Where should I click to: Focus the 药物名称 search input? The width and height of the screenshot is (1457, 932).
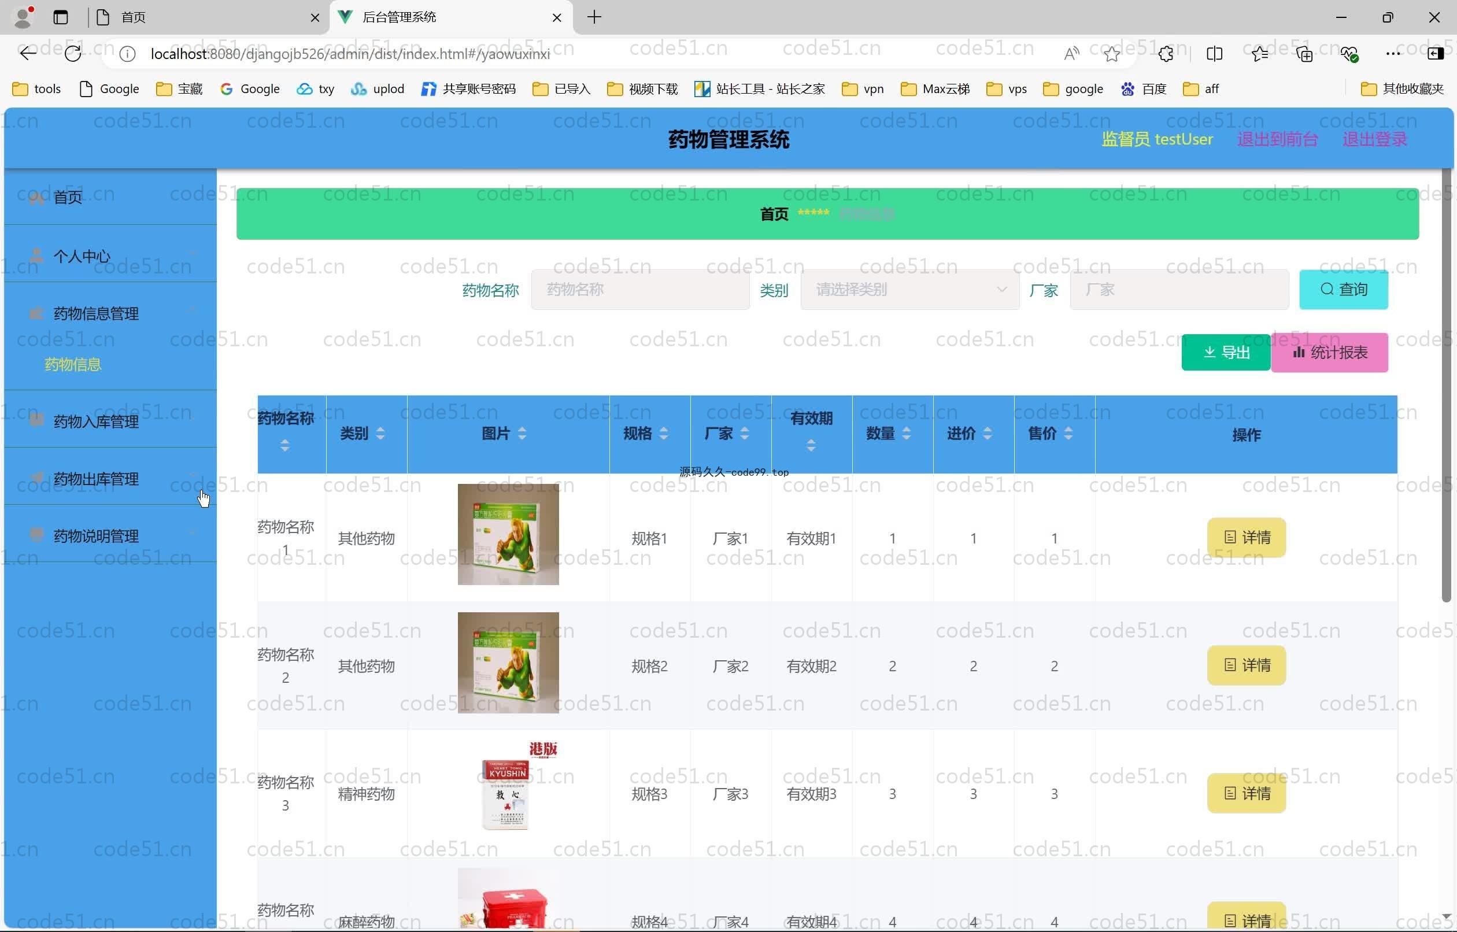point(640,290)
